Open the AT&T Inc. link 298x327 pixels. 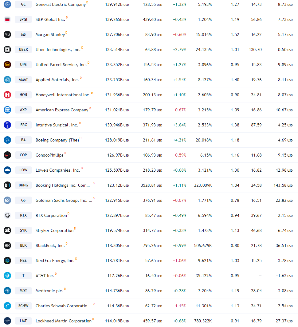tap(45, 276)
